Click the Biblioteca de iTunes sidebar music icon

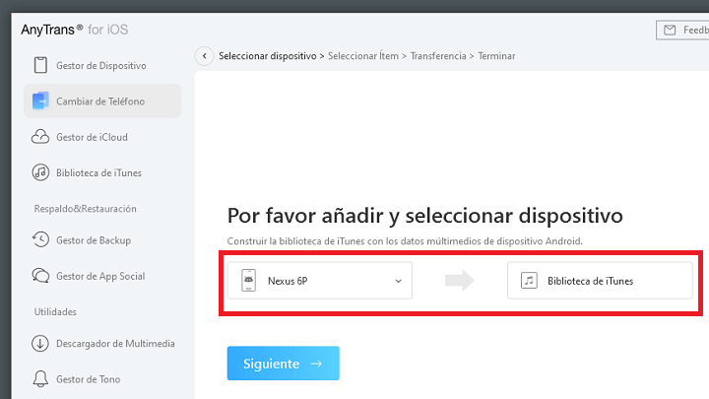40,172
